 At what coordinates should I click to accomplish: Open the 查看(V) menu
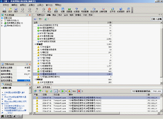pos(23,5)
